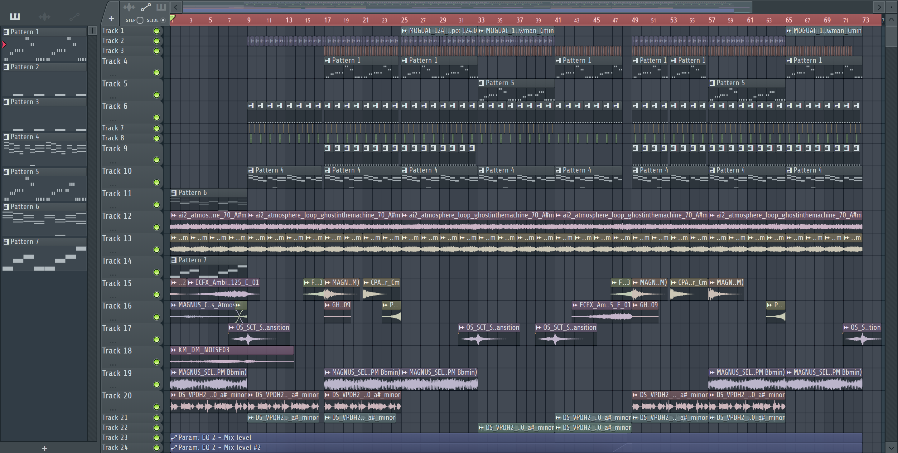The height and width of the screenshot is (453, 898).
Task: Switch the picker to the audio clips tab
Action: coord(45,17)
